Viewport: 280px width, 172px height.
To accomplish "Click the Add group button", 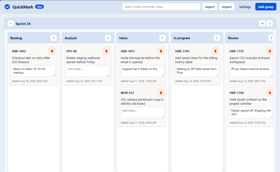I will click(266, 7).
